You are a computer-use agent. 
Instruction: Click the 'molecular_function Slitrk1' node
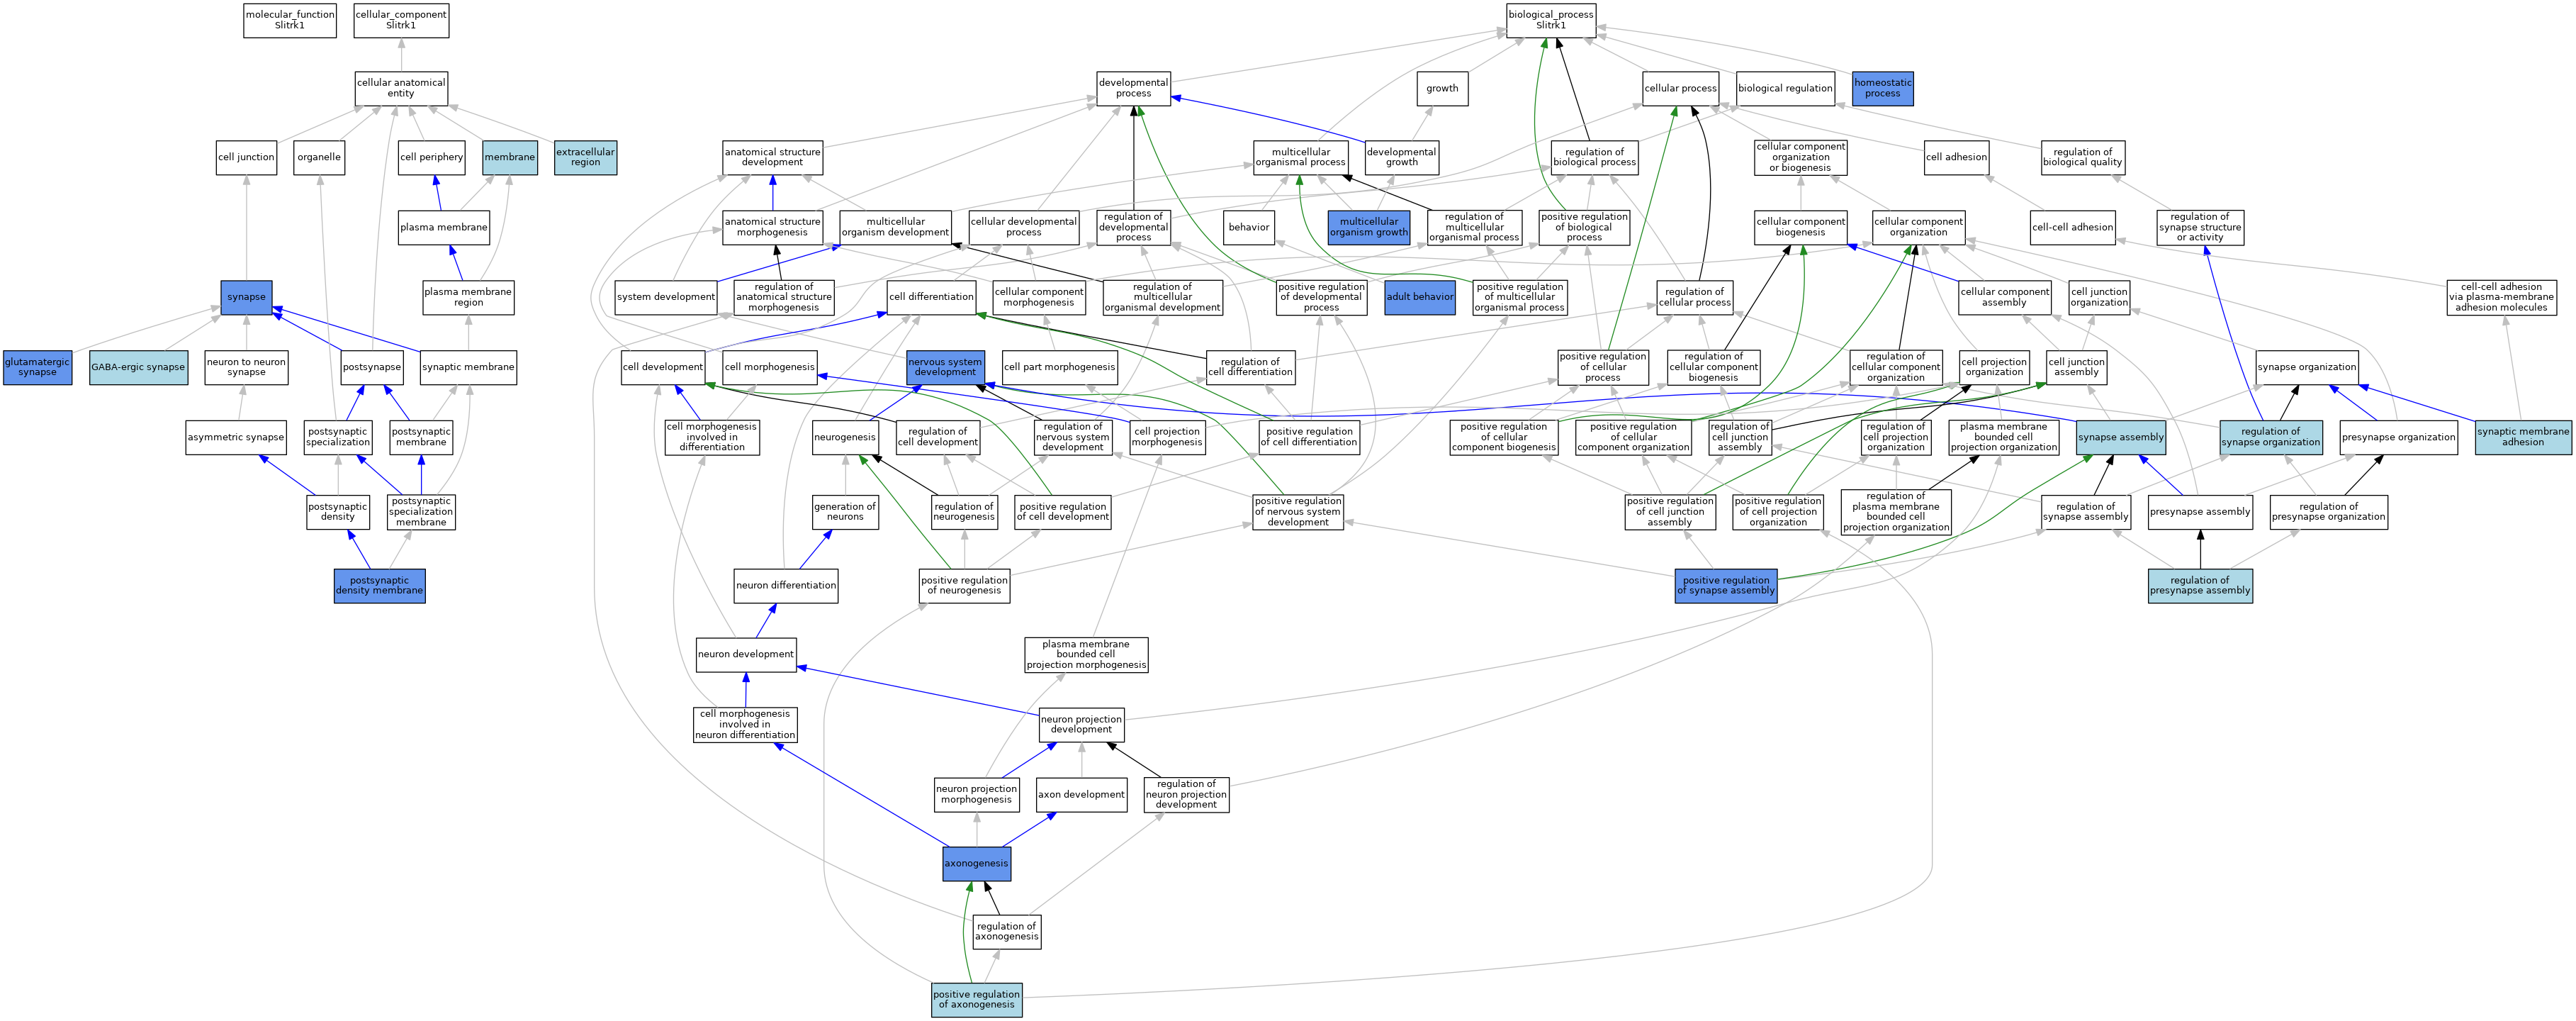[289, 20]
